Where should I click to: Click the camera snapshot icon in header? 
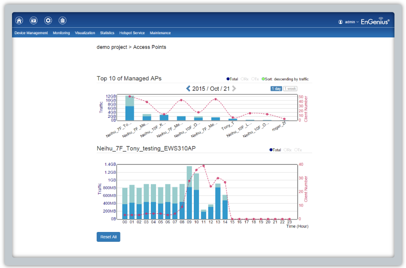tap(33, 20)
